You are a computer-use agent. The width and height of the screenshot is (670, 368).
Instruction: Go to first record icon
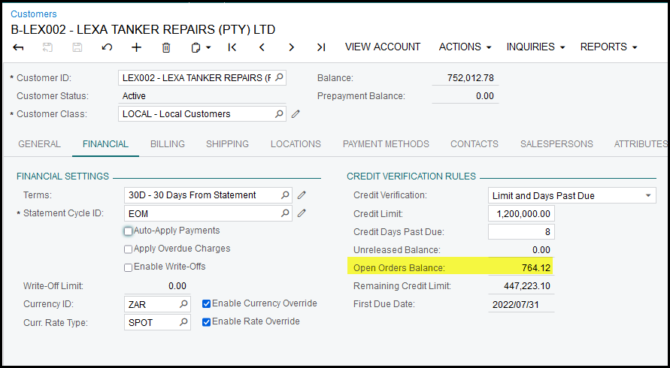click(232, 47)
